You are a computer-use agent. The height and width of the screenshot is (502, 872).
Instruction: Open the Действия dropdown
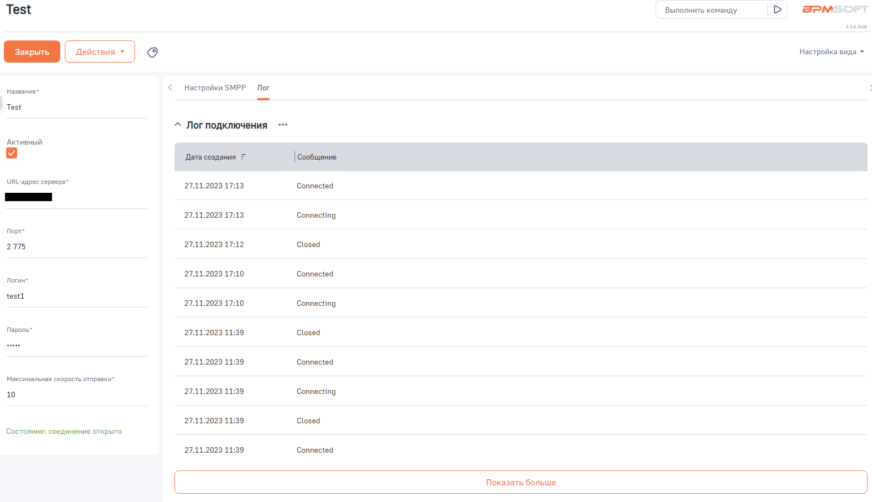(x=100, y=52)
